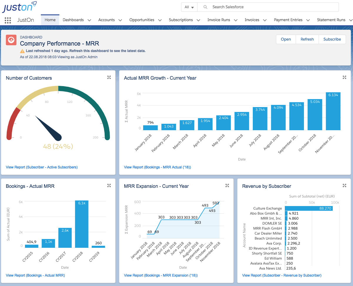Expand the MRR Expansion widget
The image size is (353, 286).
(x=227, y=185)
